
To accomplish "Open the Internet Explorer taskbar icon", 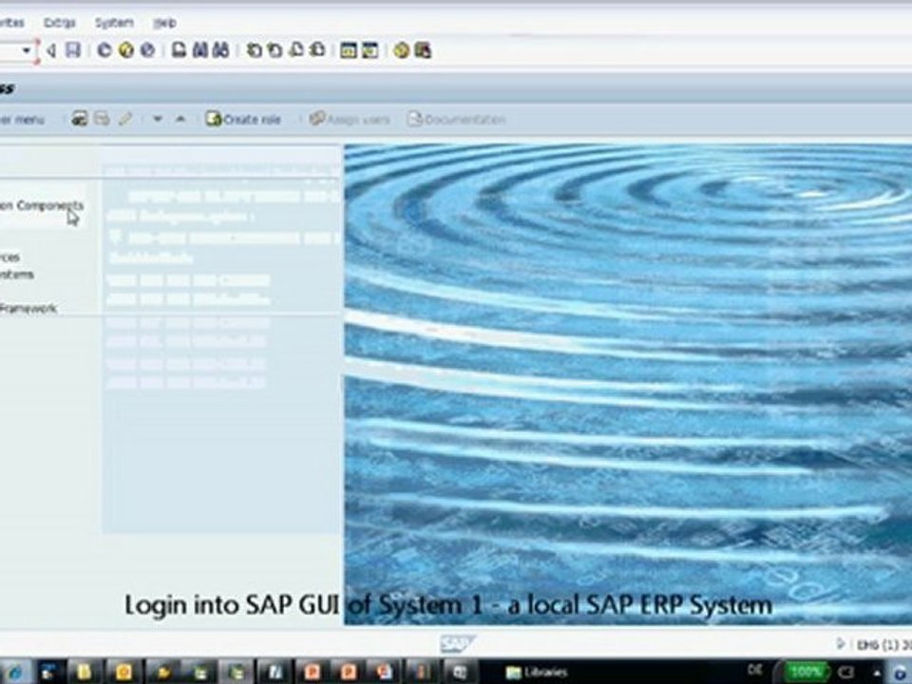I will pos(14,673).
